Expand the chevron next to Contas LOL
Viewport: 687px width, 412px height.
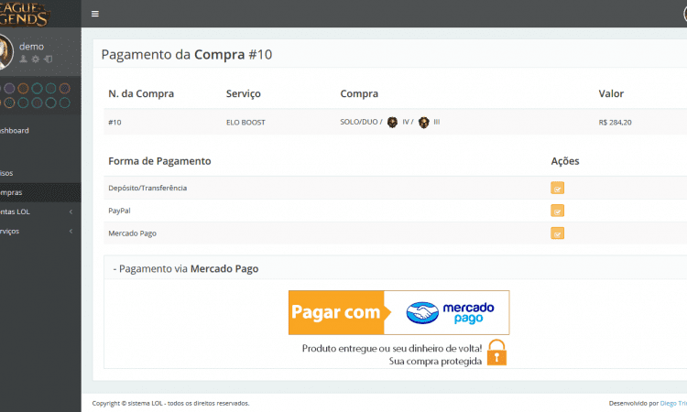coord(71,211)
